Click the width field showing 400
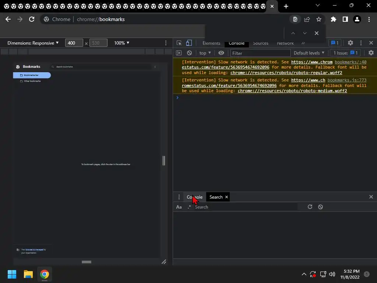This screenshot has height=283, width=377. click(74, 43)
